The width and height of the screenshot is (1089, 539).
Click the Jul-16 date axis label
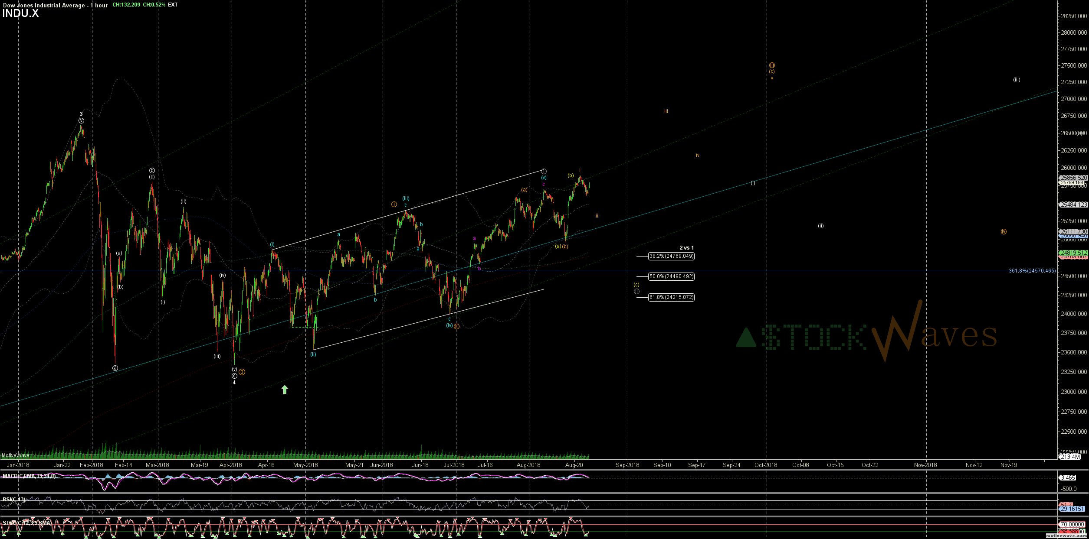point(485,465)
